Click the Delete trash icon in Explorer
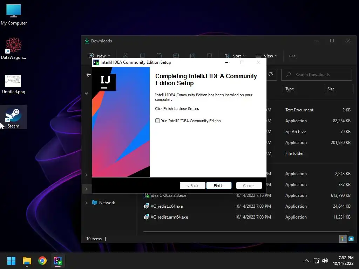Screen dimensions: 359x269 pos(210,56)
